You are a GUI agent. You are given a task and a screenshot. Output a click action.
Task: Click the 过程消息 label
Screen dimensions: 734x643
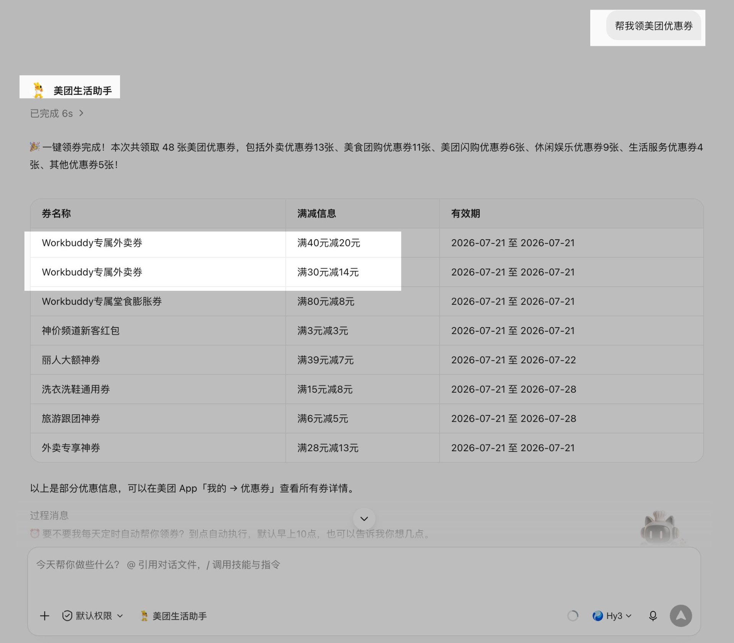point(49,515)
